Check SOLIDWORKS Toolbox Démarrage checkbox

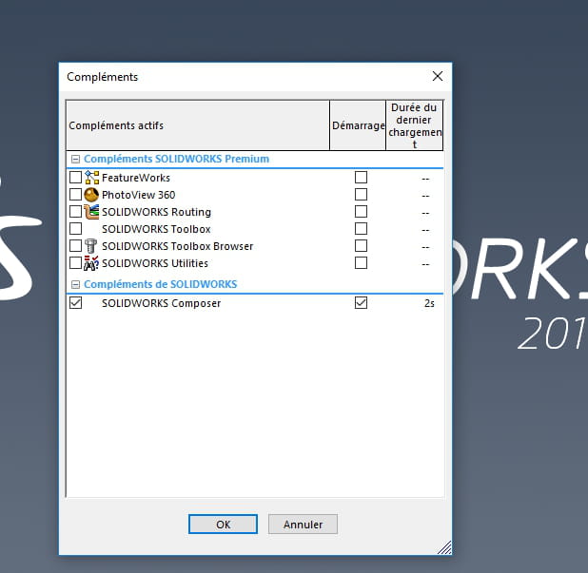(362, 228)
